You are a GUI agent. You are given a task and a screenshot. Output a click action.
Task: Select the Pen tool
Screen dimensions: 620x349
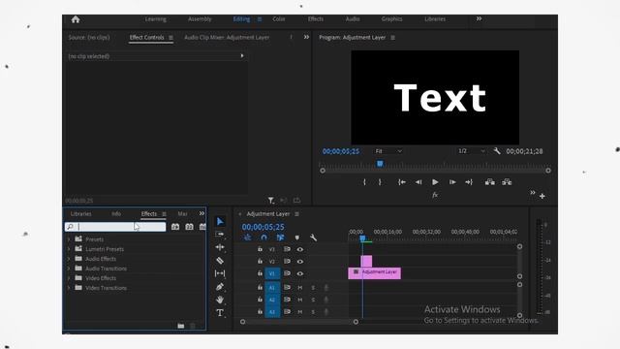pyautogui.click(x=220, y=287)
